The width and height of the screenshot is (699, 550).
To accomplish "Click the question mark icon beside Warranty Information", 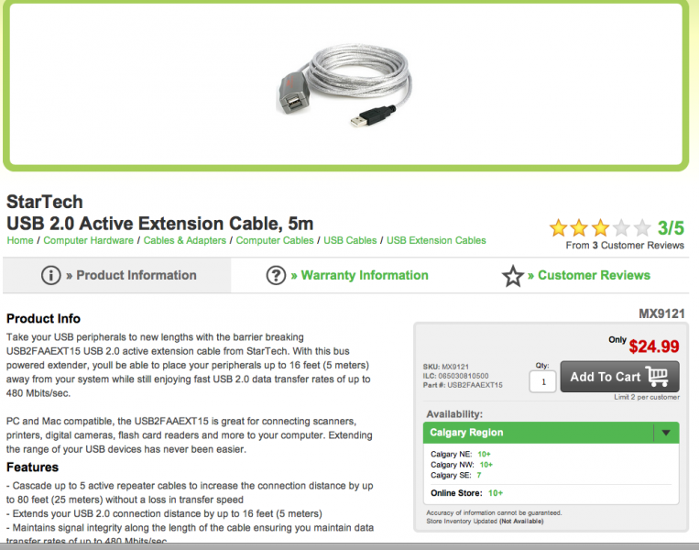I will (x=276, y=275).
